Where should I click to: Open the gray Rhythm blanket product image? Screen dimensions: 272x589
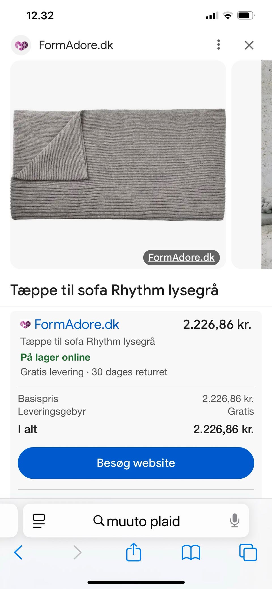pos(118,164)
